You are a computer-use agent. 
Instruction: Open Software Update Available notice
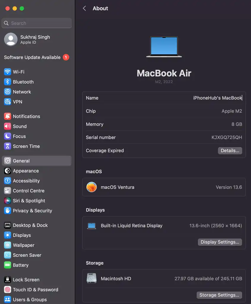[x=32, y=57]
